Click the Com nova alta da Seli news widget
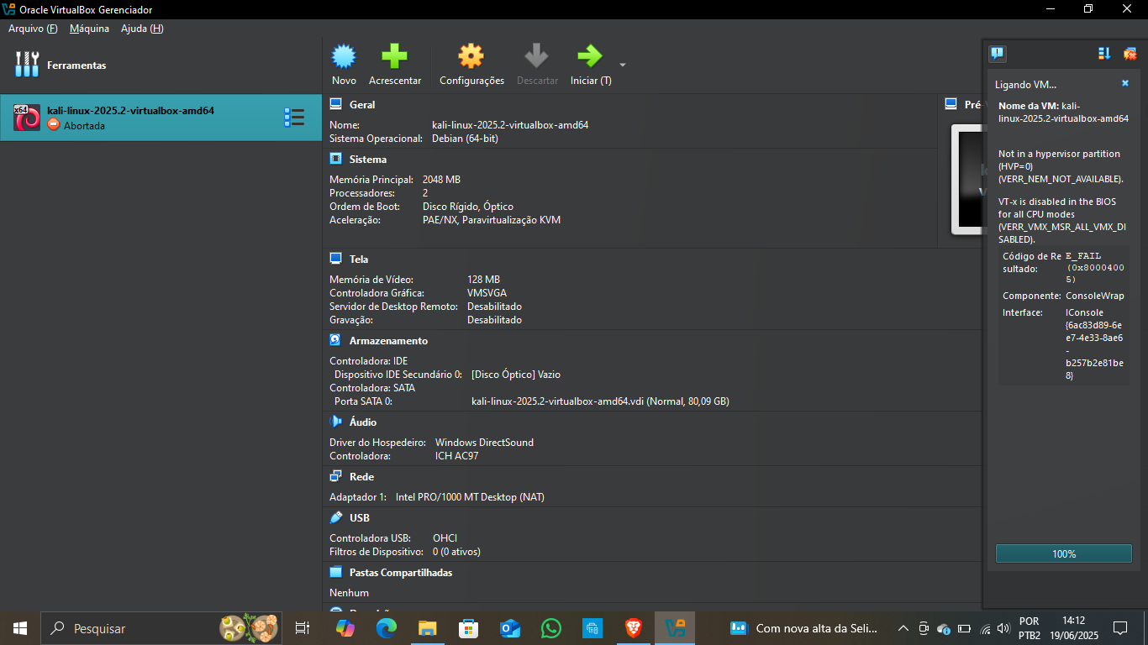Image resolution: width=1148 pixels, height=645 pixels. tap(805, 628)
